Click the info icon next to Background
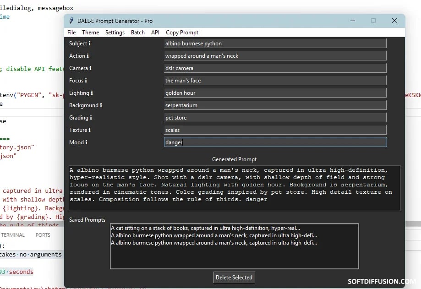Screen dimensions: 421x289 pos(101,105)
